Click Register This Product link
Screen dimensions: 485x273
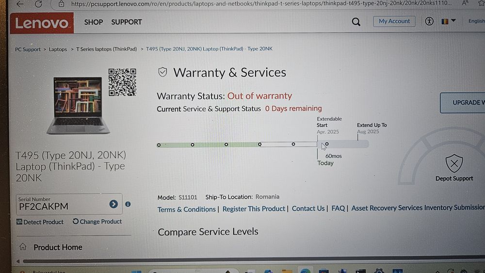pyautogui.click(x=254, y=209)
